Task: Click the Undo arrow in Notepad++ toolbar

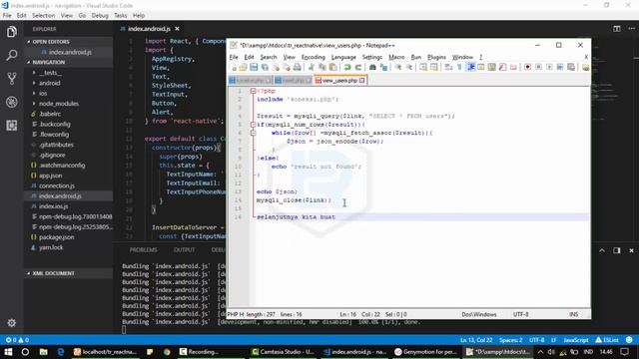Action: [347, 67]
